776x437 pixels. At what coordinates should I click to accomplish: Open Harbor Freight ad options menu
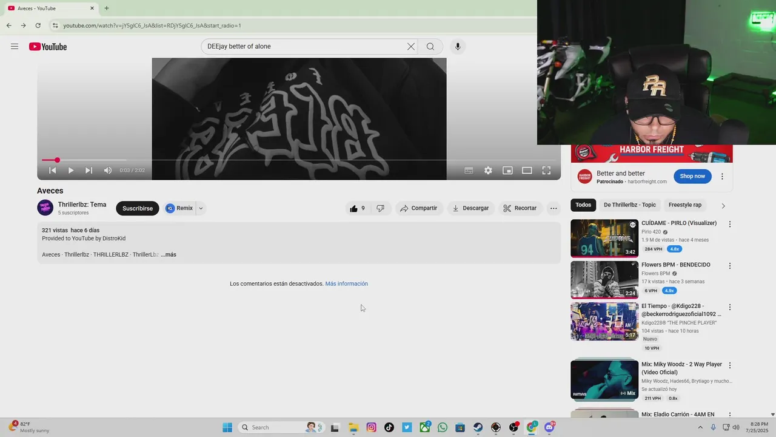722,177
